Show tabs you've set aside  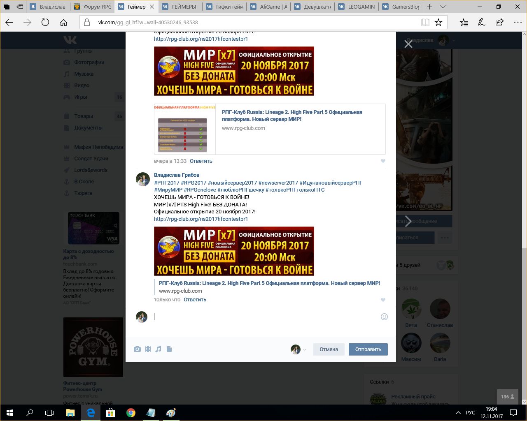pyautogui.click(x=7, y=7)
